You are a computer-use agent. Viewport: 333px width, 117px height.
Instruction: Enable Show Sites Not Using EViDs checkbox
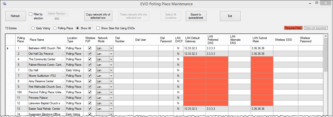98,28
